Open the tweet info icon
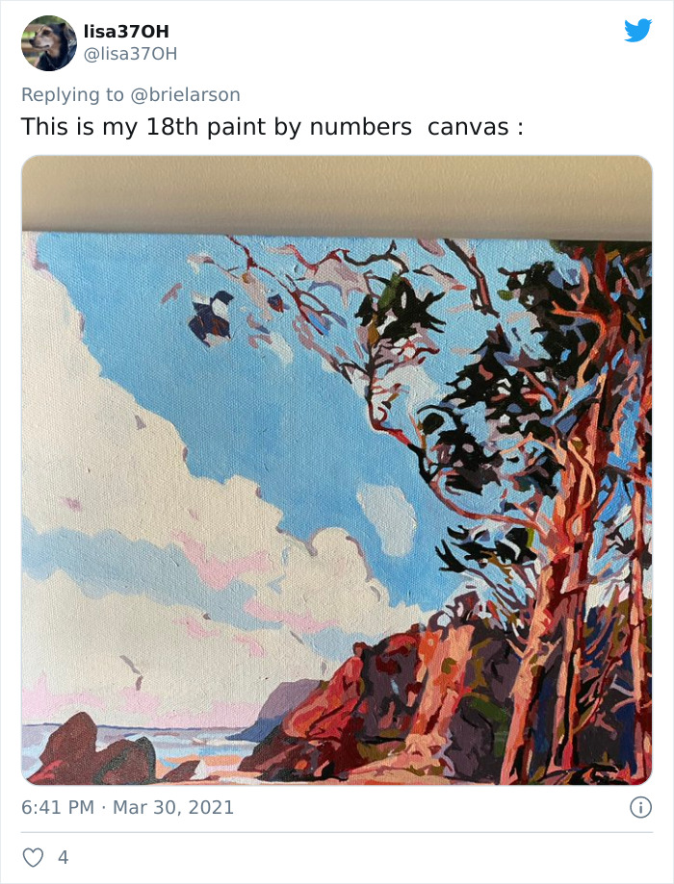 point(640,807)
